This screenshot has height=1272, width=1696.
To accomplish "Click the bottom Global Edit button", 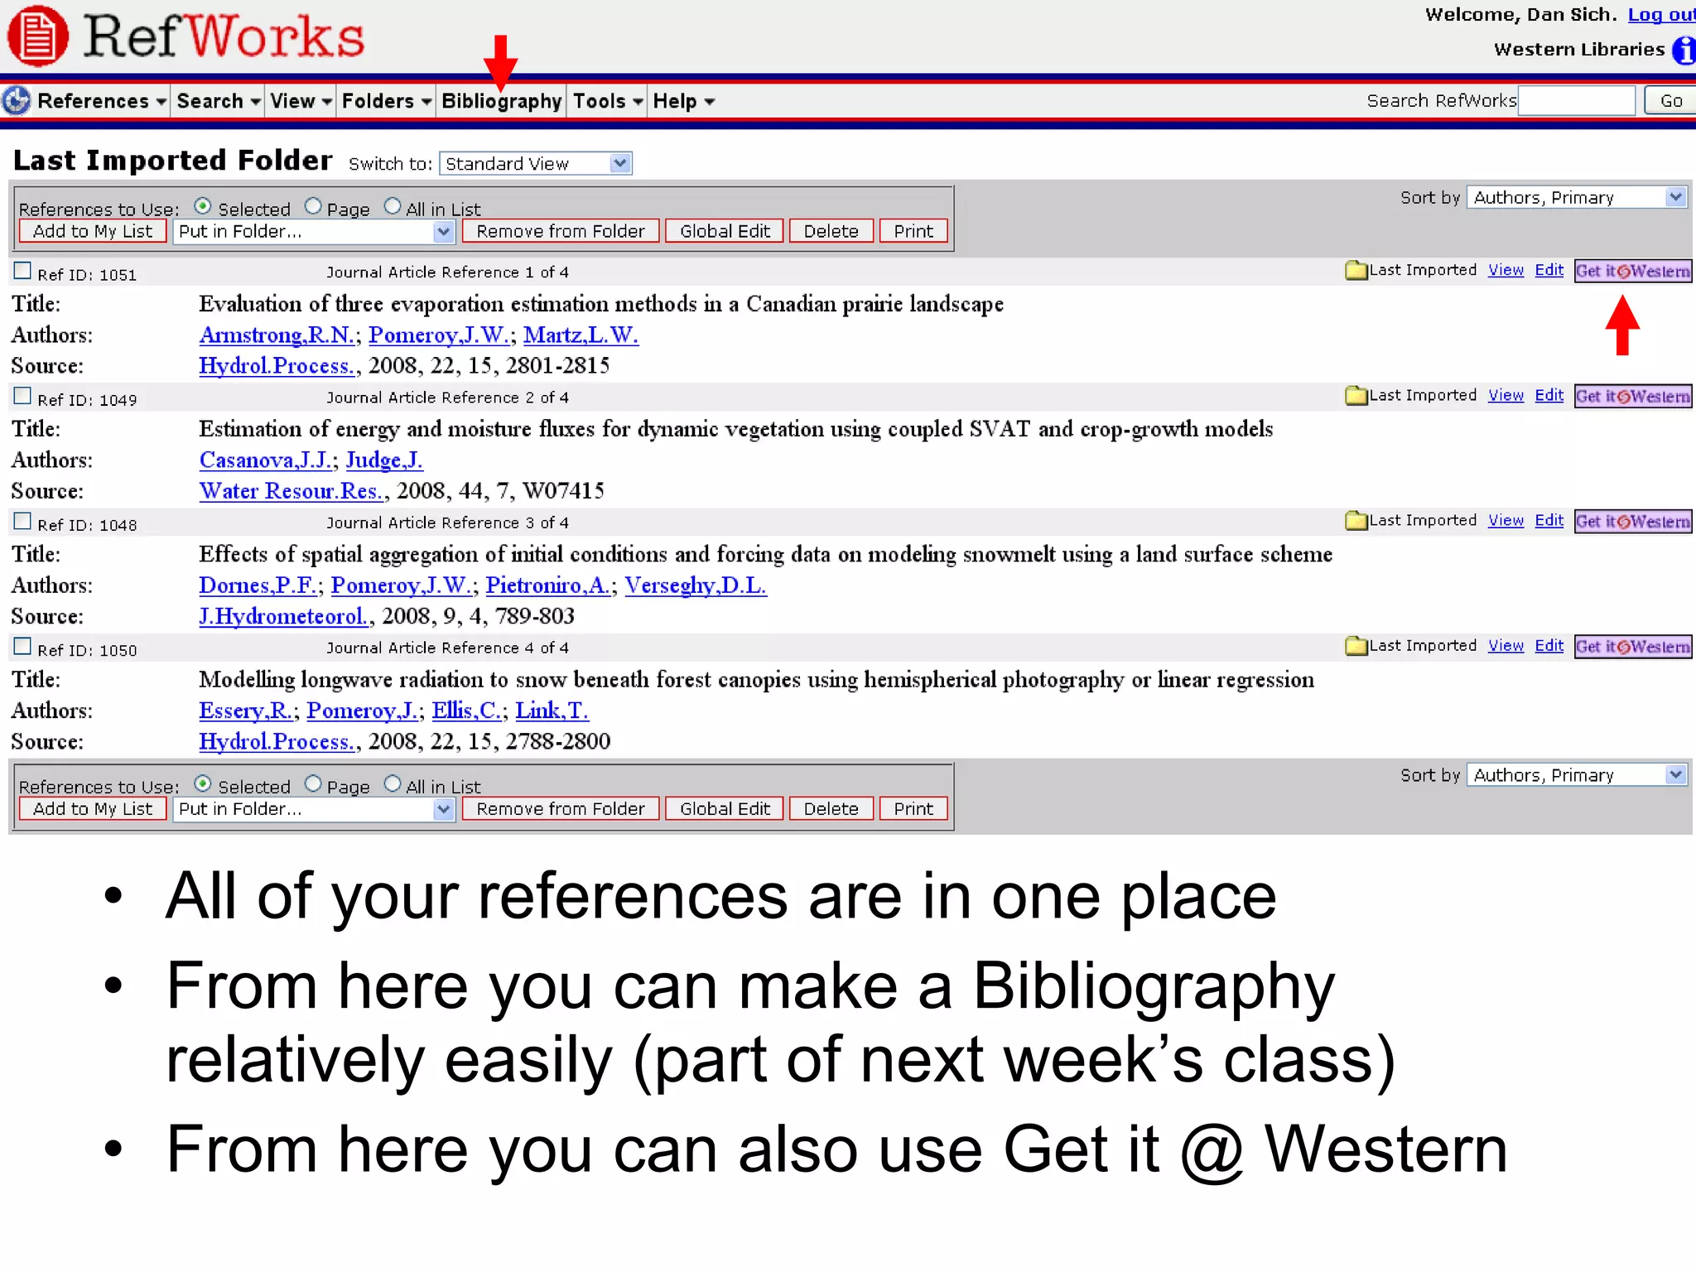I will point(725,808).
